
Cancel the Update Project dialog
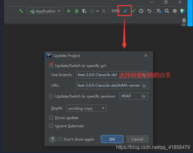pos(138,139)
